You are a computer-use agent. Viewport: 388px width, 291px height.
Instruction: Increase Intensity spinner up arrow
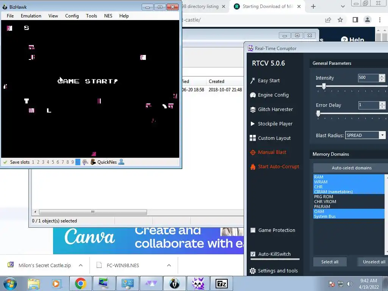point(382,76)
